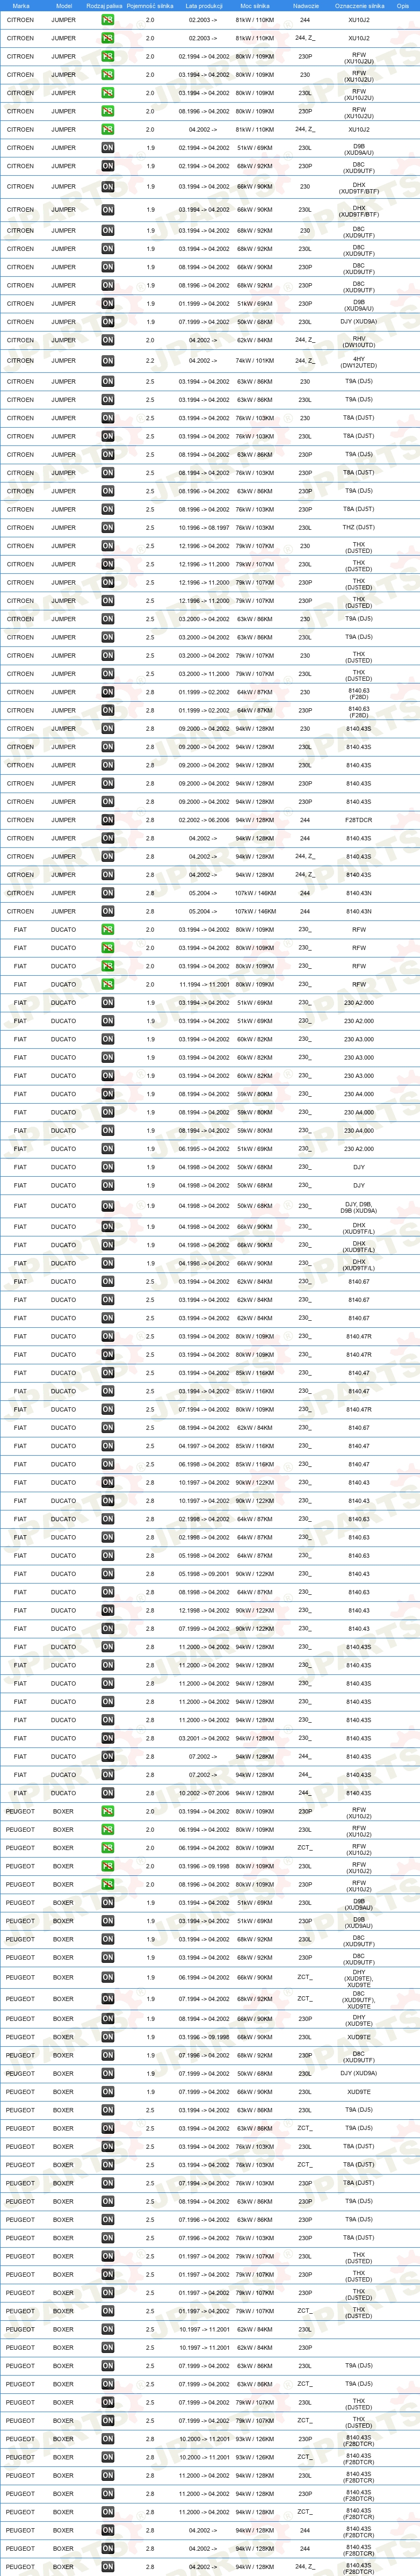The height and width of the screenshot is (2576, 420).
Task: Click diesel ON icon in Citroen Jumper RHV (DW10UTD) row
Action: tap(107, 340)
